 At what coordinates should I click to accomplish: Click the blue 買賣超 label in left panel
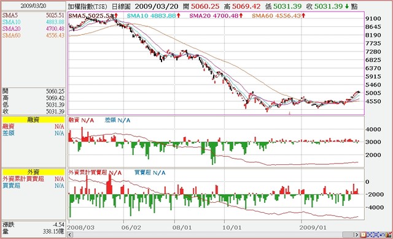click(12, 186)
